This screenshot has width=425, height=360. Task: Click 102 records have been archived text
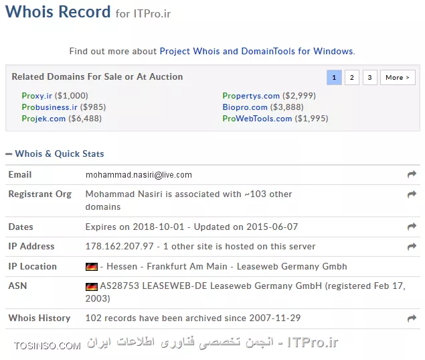click(x=193, y=318)
